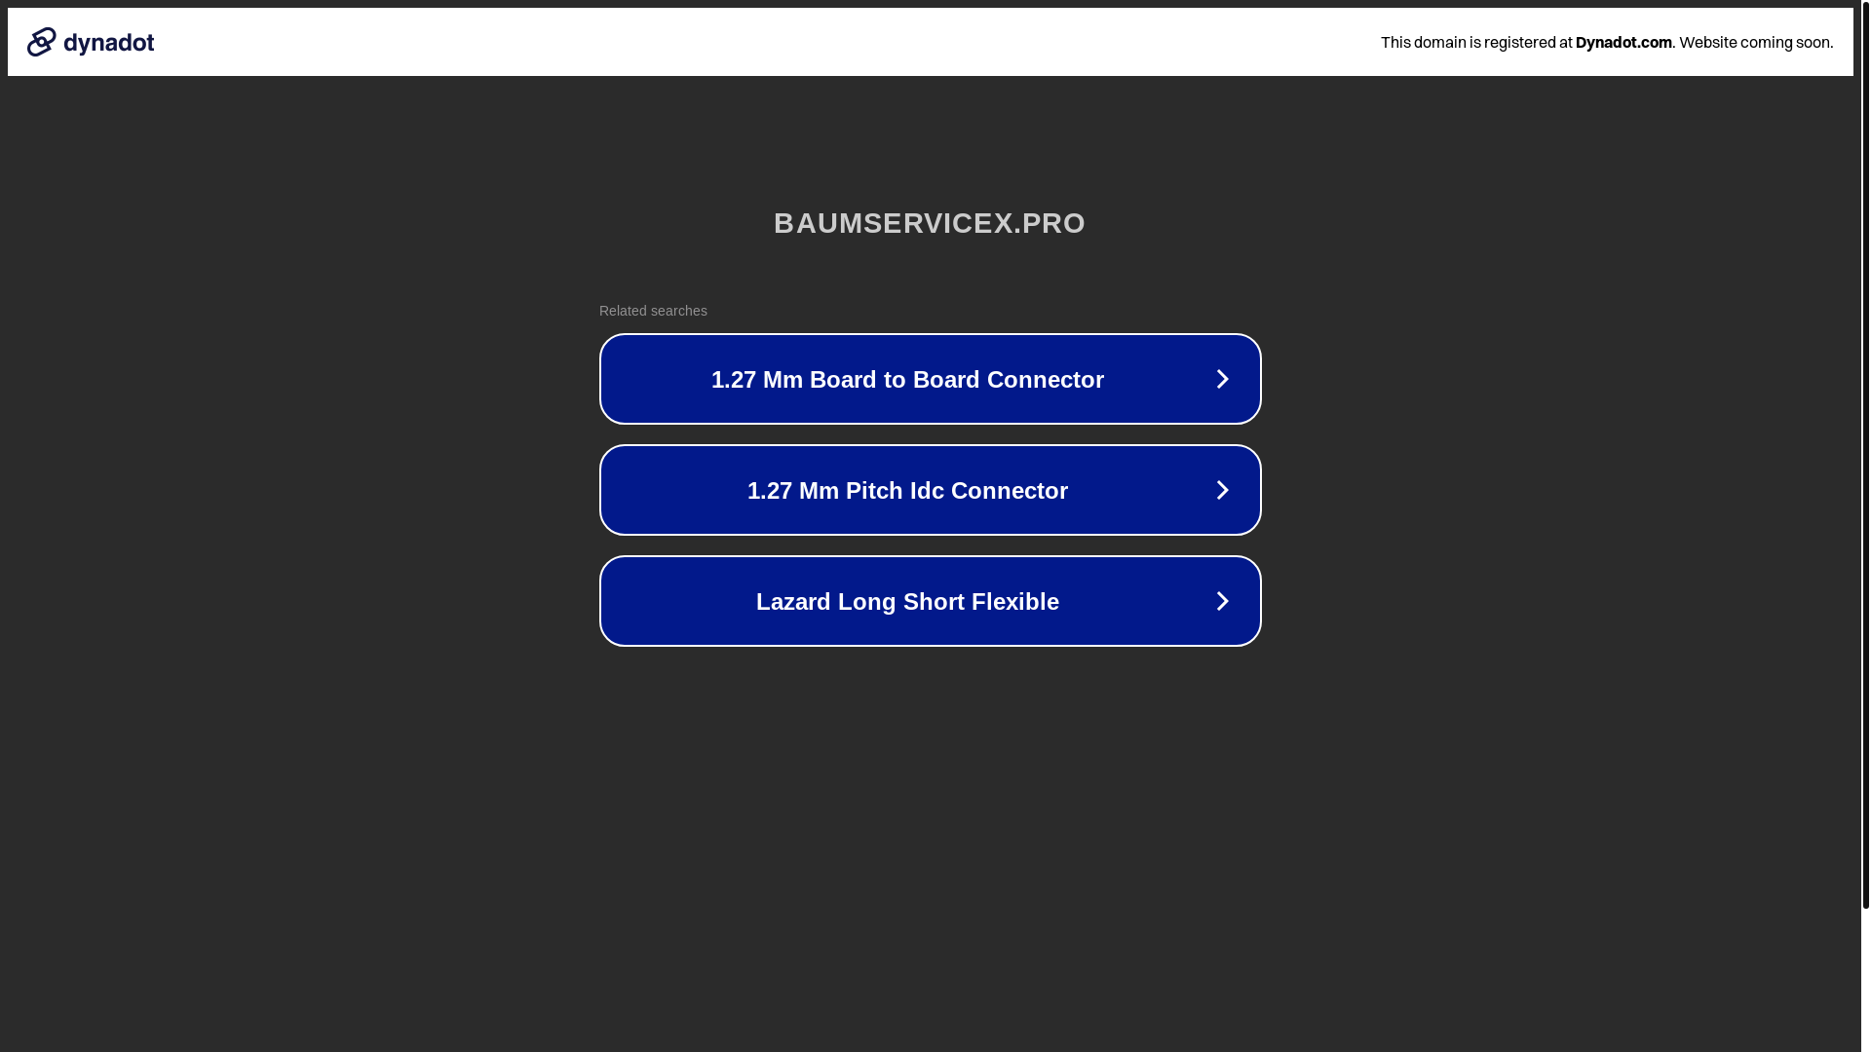The image size is (1871, 1052).
Task: Click the BAUMSERVICEX.PRO domain heading
Action: (x=930, y=223)
